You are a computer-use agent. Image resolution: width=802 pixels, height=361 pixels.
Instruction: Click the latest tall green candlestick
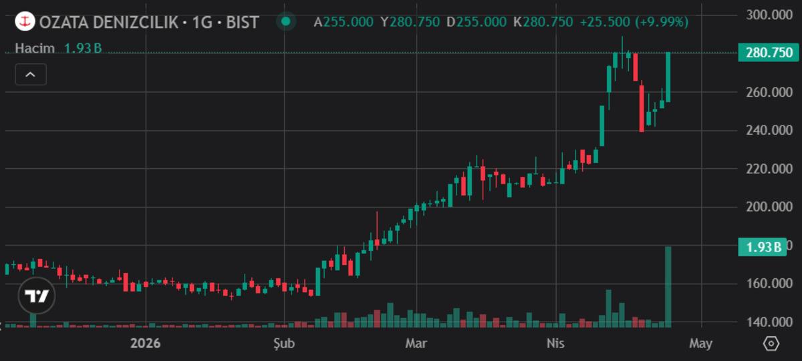(x=668, y=77)
